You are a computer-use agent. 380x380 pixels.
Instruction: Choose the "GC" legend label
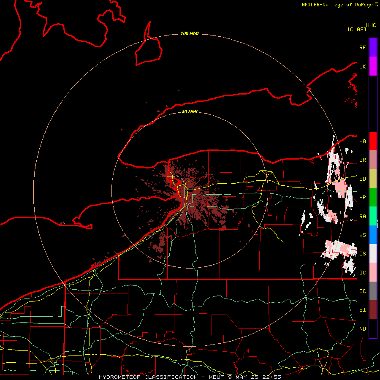[x=362, y=291]
